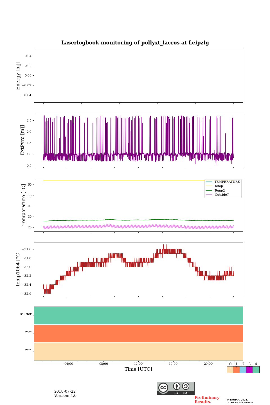270x405 pixels.
Task: Click the 12:00 time tick label
Action: 138,364
